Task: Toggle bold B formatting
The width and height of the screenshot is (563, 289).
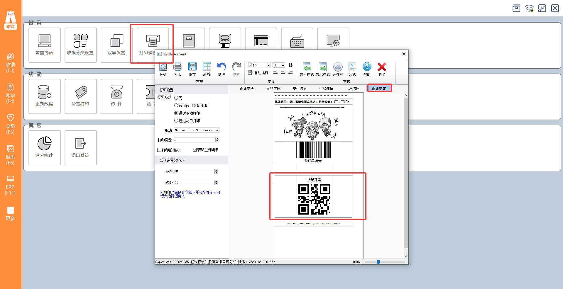Action: pos(290,65)
